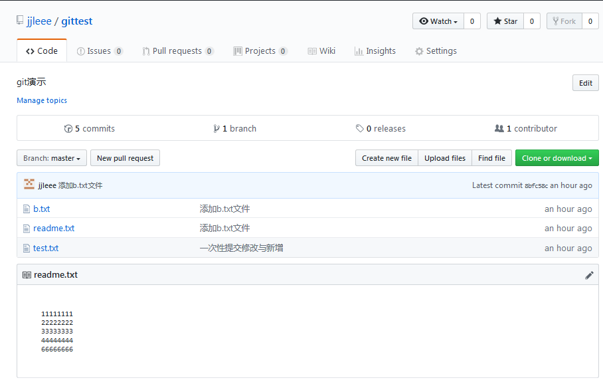View the 1 branch link
The image size is (603, 384).
(235, 128)
